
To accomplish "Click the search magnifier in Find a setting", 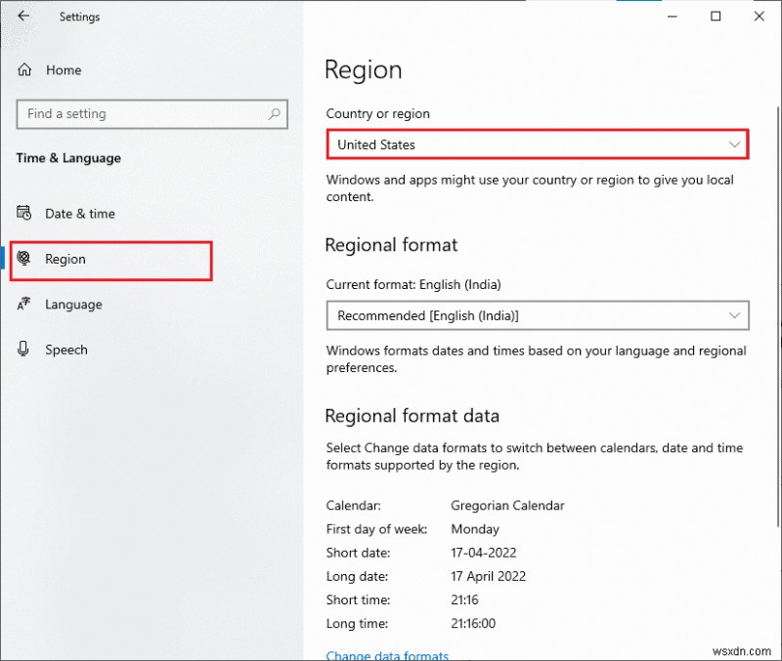I will (x=275, y=114).
